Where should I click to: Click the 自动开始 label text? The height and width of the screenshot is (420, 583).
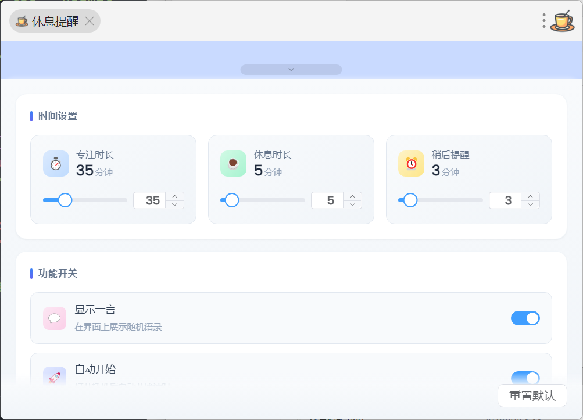click(x=95, y=369)
